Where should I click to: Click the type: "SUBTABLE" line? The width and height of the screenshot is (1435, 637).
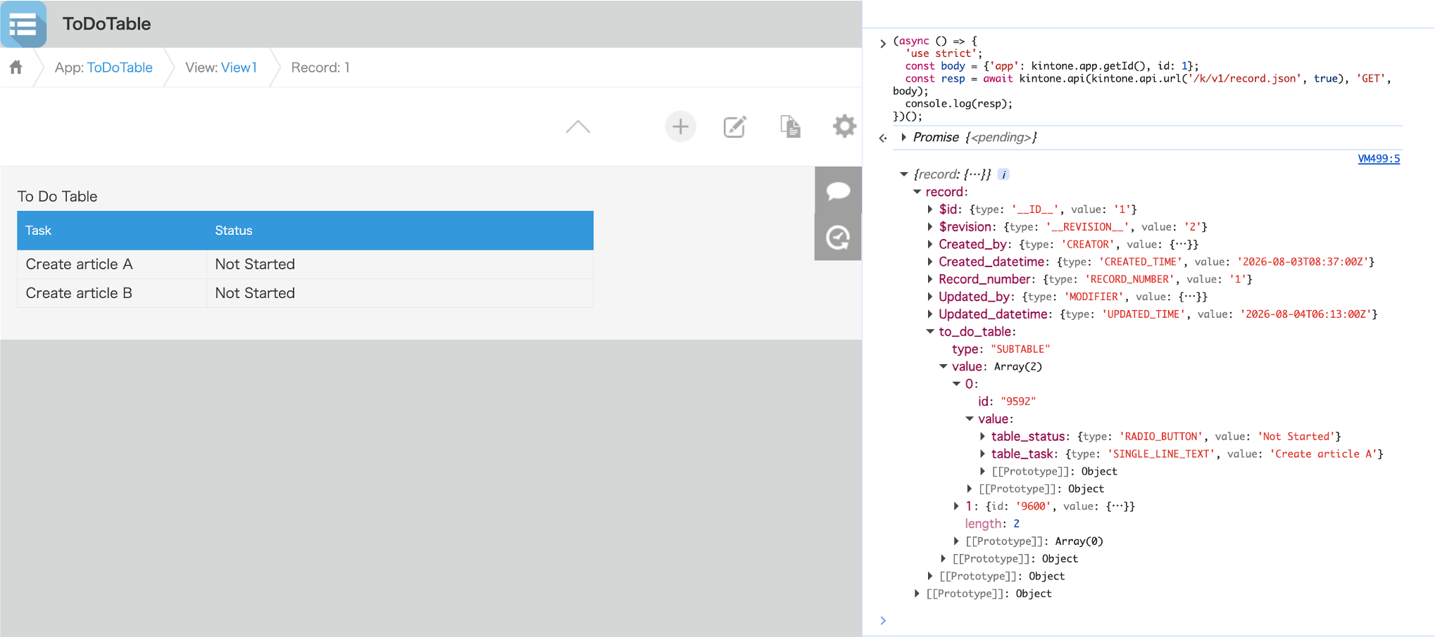1001,349
